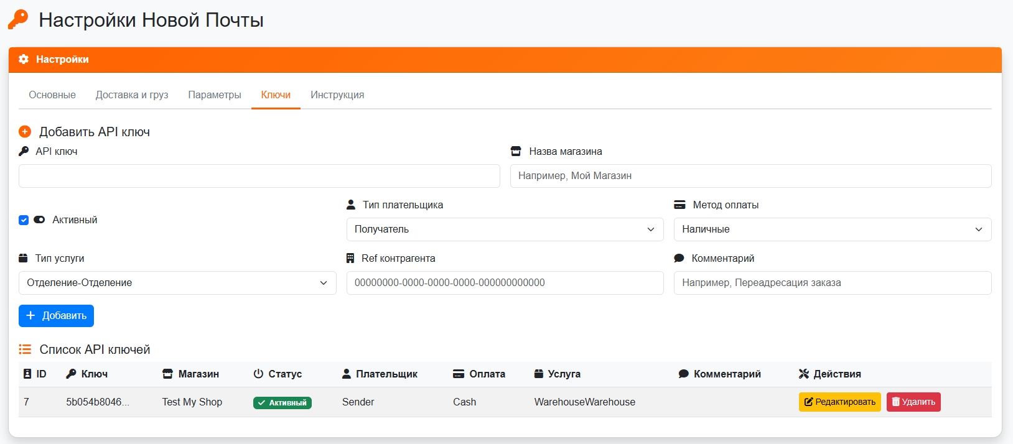
Task: Click the toggle switch icon near Активный
Action: (x=39, y=220)
